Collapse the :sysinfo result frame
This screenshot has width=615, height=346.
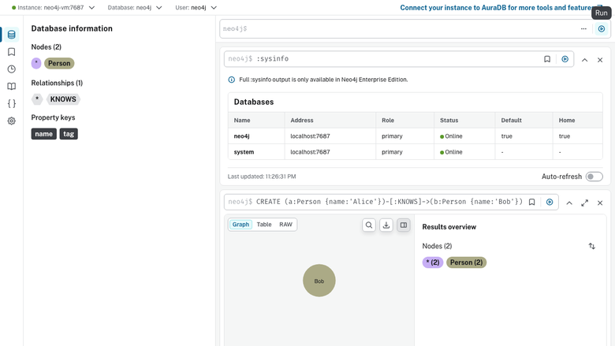coord(584,60)
